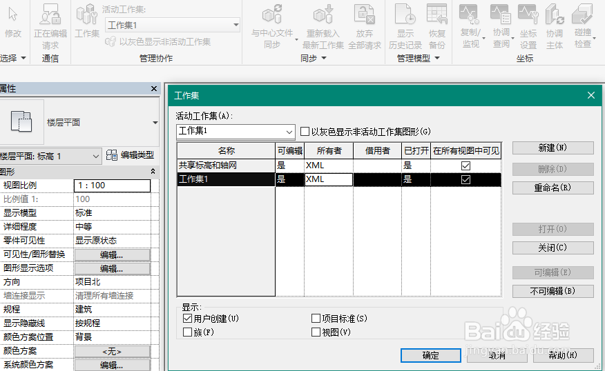Run the 碰撞检查 interference check tool
The width and height of the screenshot is (605, 371).
pos(583,26)
